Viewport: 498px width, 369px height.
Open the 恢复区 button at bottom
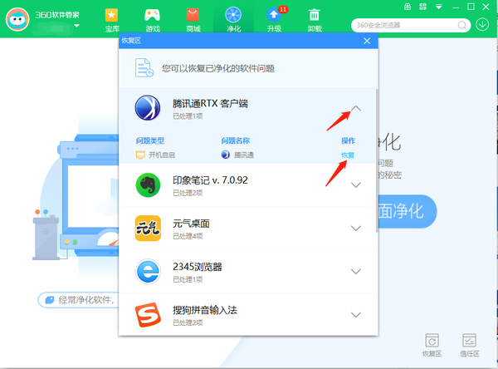(x=430, y=344)
